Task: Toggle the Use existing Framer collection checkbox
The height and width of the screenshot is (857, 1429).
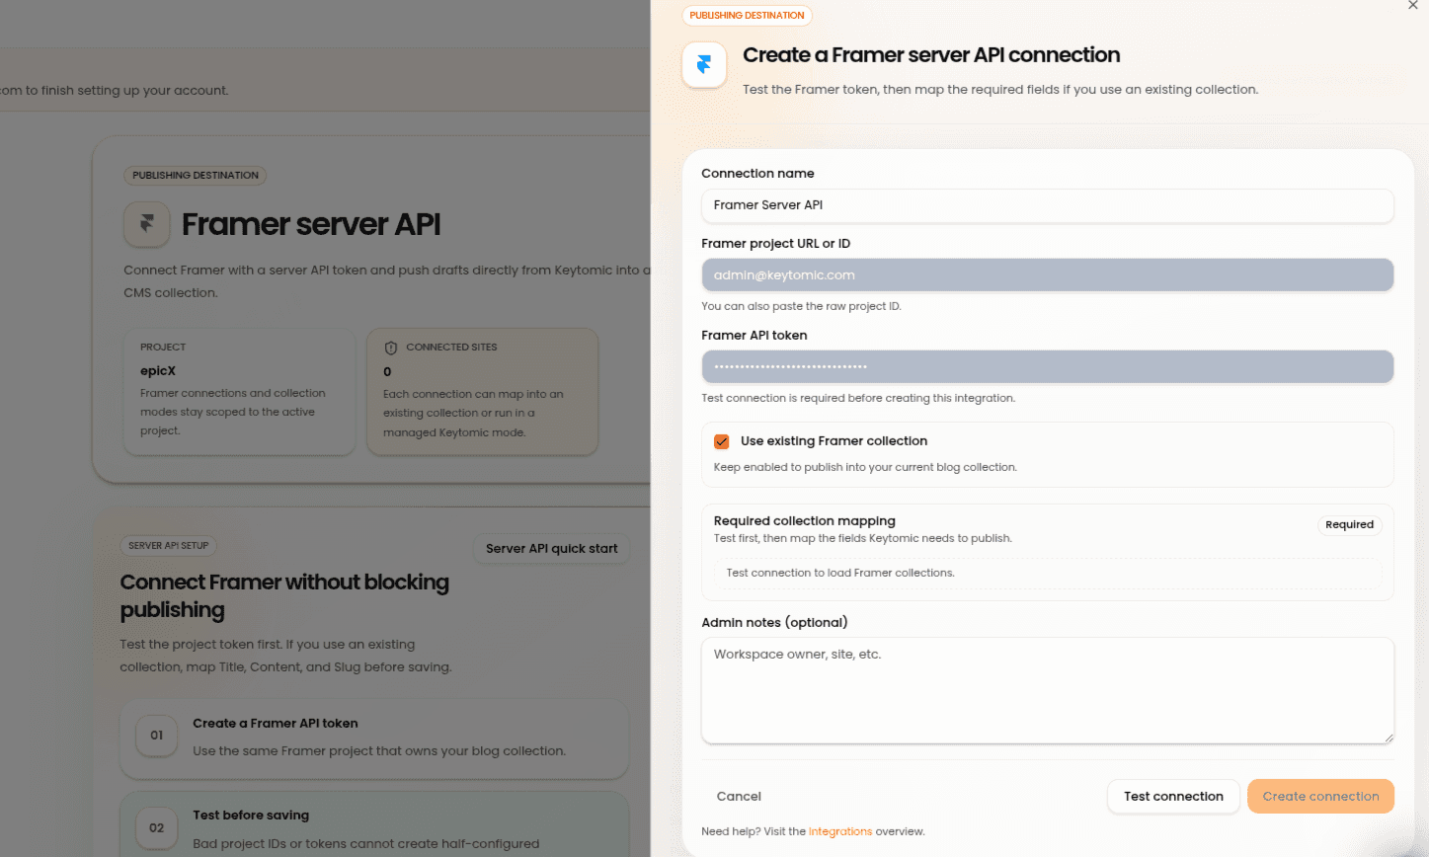Action: tap(722, 441)
